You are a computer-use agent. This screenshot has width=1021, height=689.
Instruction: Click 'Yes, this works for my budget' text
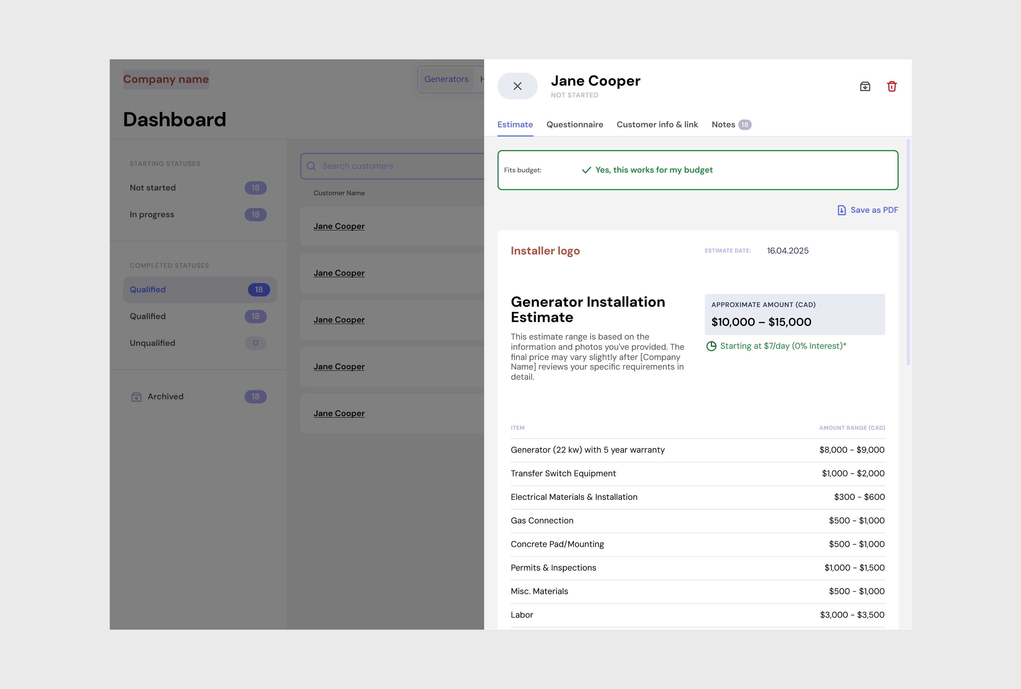[x=654, y=170]
